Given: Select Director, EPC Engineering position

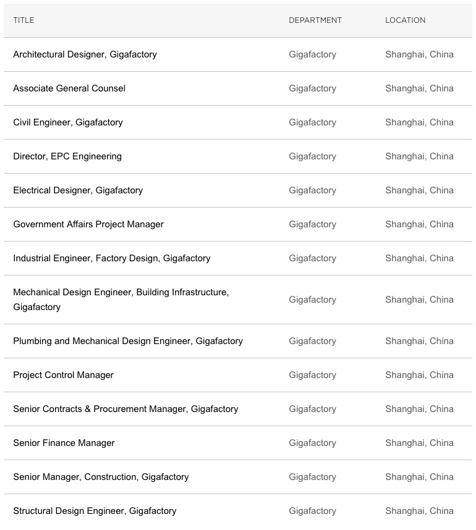Looking at the screenshot, I should pyautogui.click(x=67, y=156).
